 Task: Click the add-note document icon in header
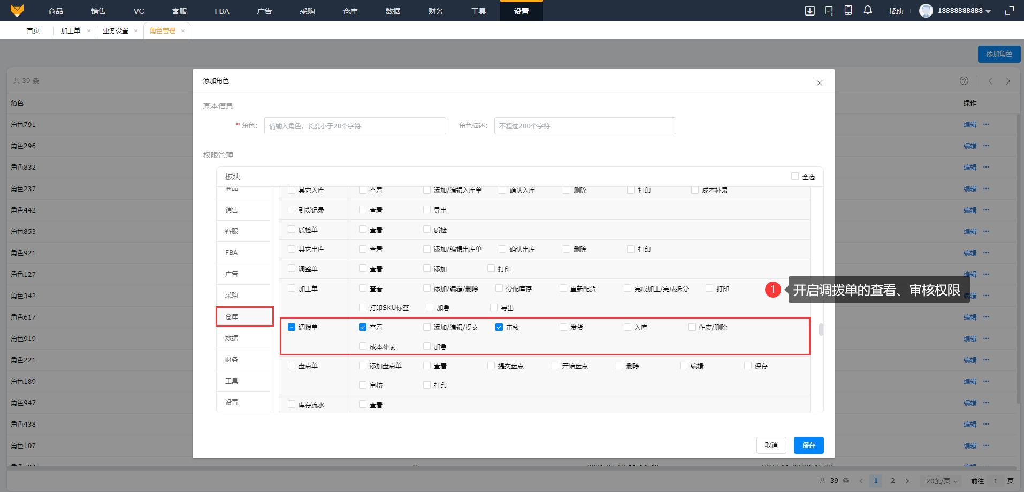click(829, 11)
